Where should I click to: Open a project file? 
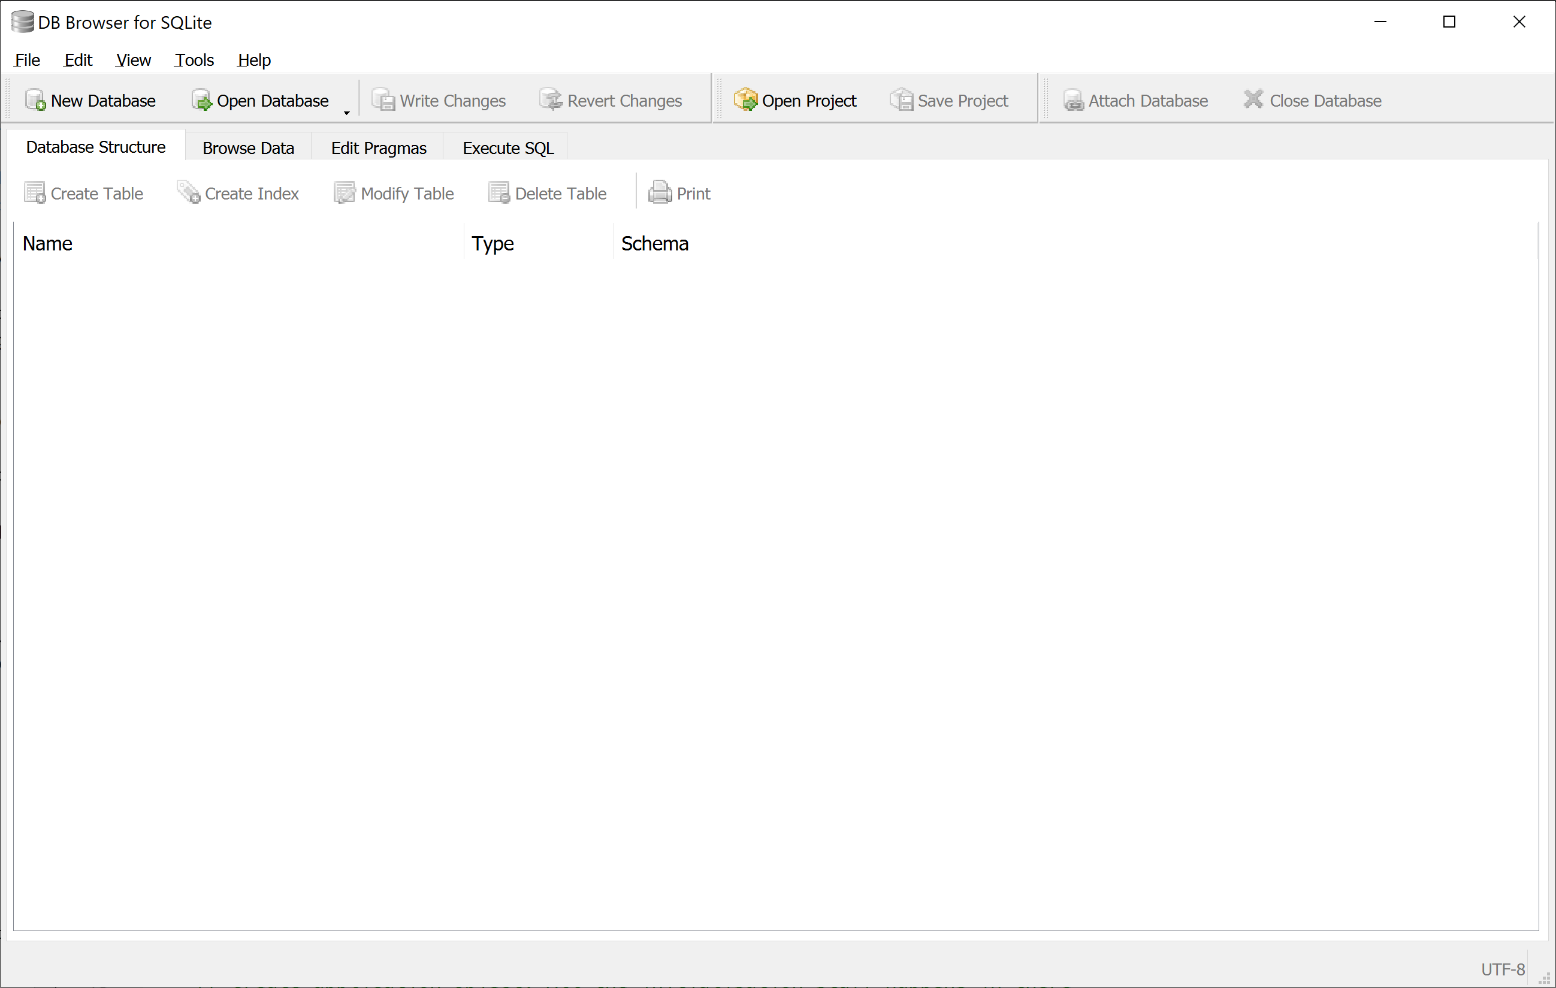coord(796,100)
